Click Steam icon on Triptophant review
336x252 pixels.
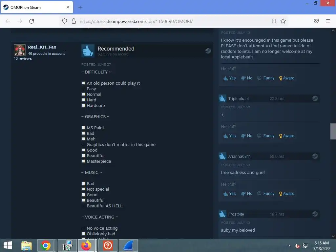(315, 98)
